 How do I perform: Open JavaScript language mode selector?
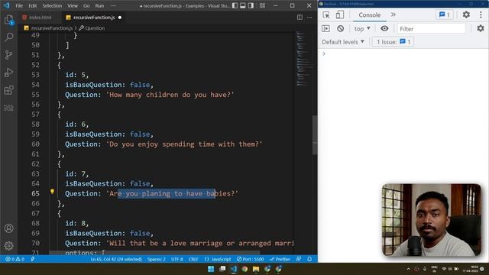[218, 259]
